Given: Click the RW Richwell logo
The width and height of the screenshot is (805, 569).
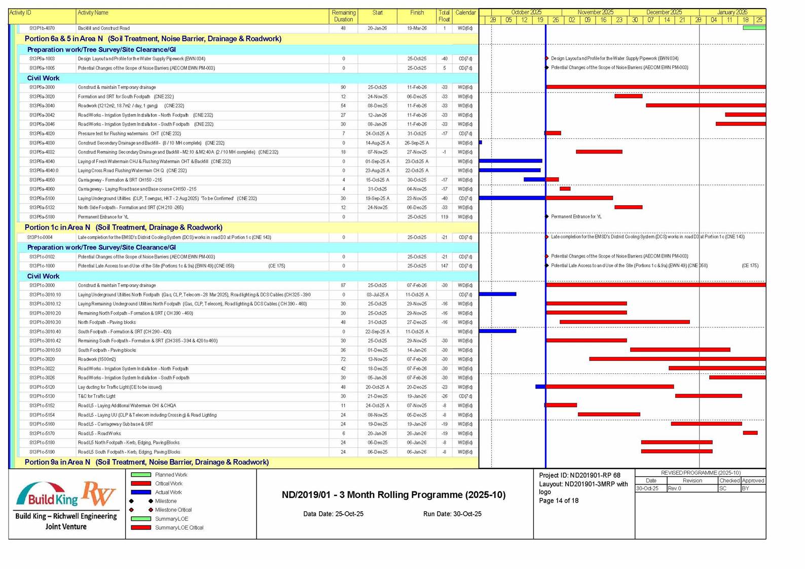Looking at the screenshot, I should [x=99, y=494].
